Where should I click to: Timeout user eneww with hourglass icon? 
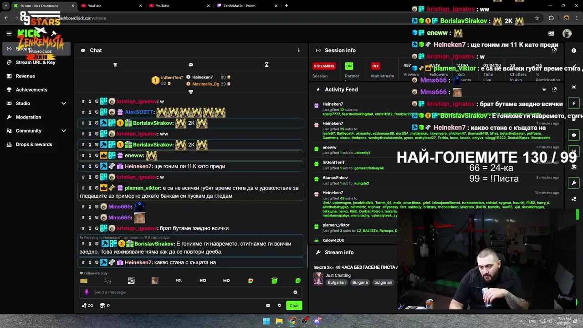click(90, 155)
